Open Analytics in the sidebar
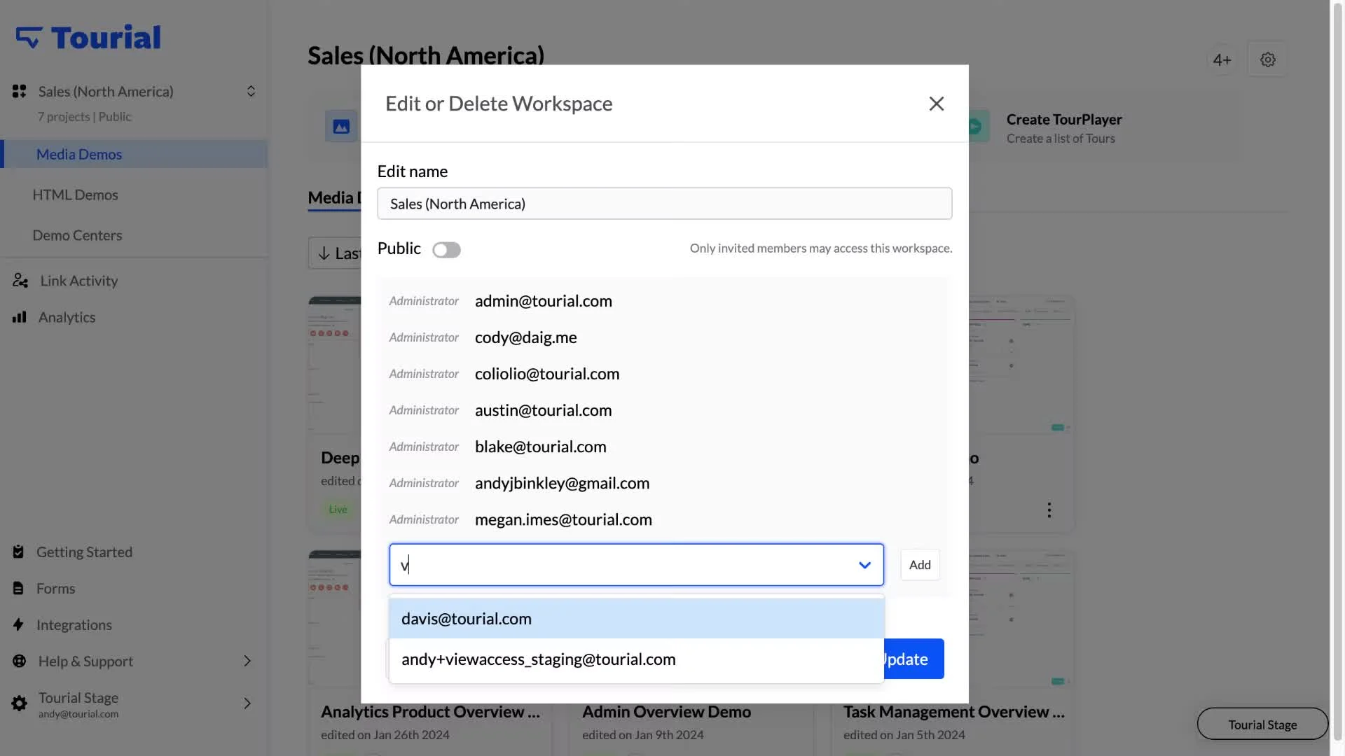The image size is (1345, 756). 67,317
